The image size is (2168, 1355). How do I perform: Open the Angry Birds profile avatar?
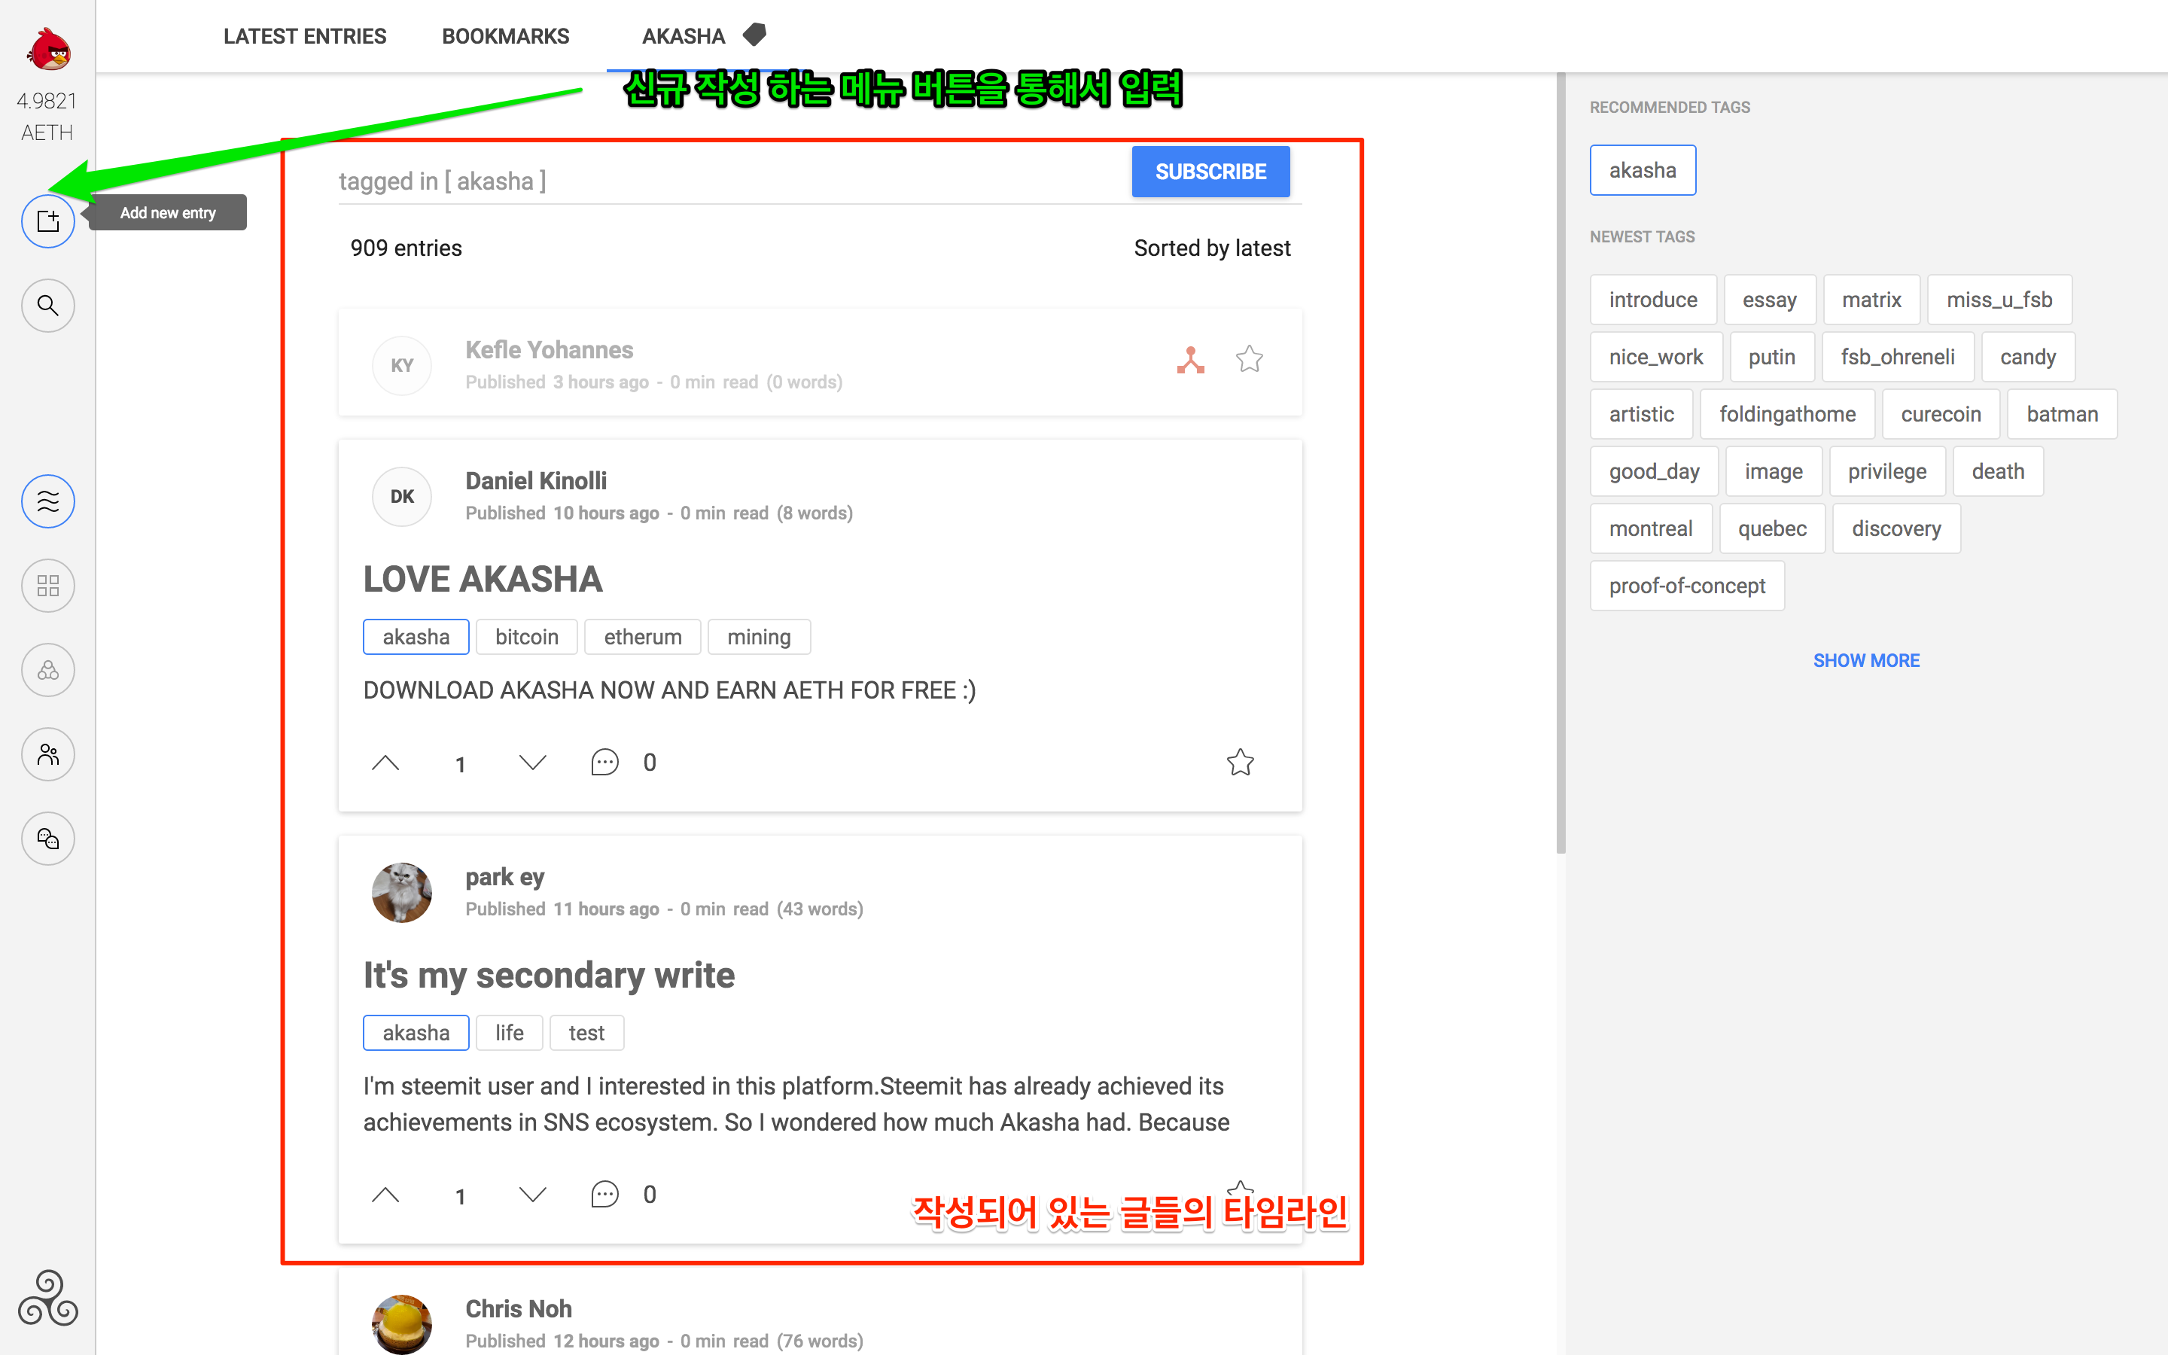click(x=48, y=48)
